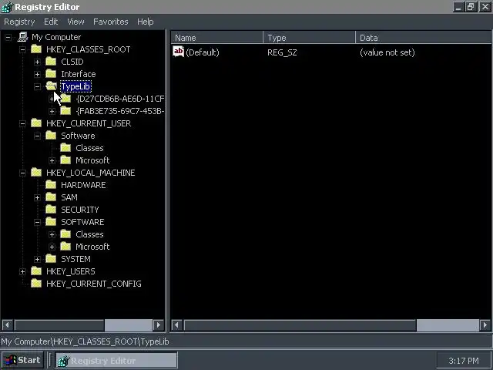
Task: Collapse the HKEY_CURRENT_USER branch
Action: pyautogui.click(x=22, y=123)
